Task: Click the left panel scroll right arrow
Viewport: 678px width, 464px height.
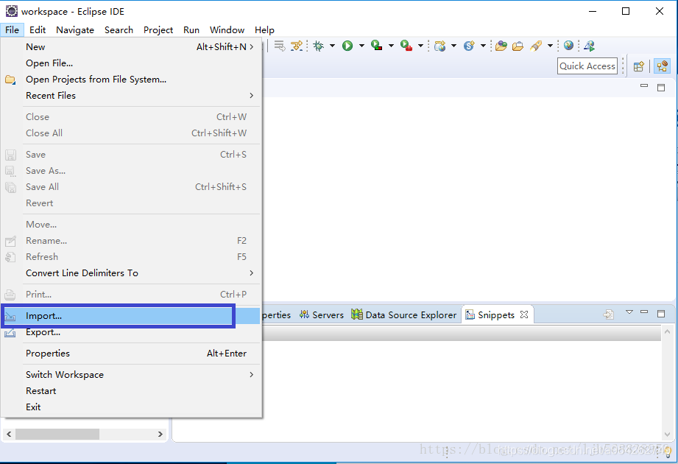Action: click(x=160, y=434)
